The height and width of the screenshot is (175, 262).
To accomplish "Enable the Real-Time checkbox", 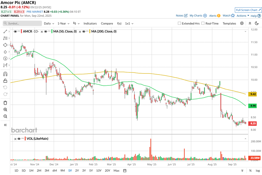I will (x=203, y=23).
